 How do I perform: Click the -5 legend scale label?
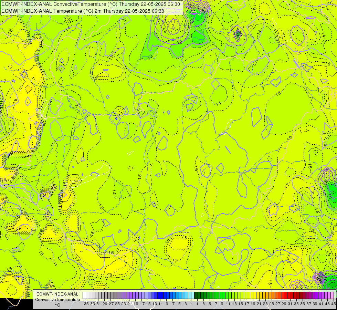(179, 304)
